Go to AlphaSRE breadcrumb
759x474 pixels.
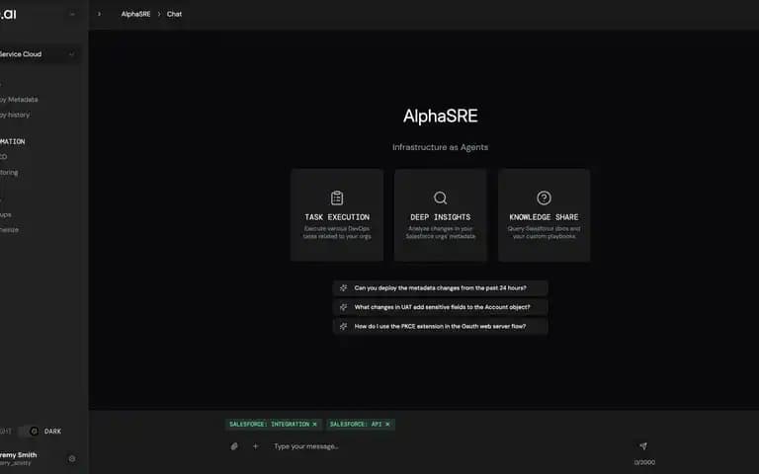click(x=135, y=14)
